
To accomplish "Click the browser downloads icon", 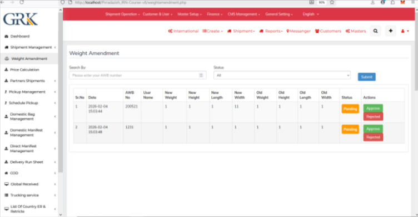I will click(372, 2).
